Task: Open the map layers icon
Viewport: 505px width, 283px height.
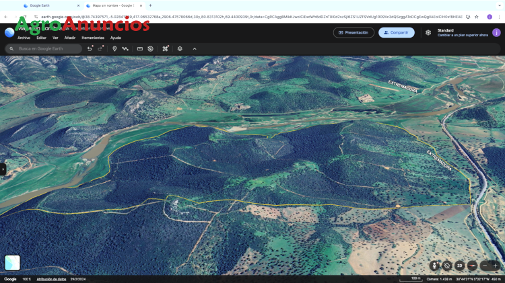Action: click(x=180, y=48)
